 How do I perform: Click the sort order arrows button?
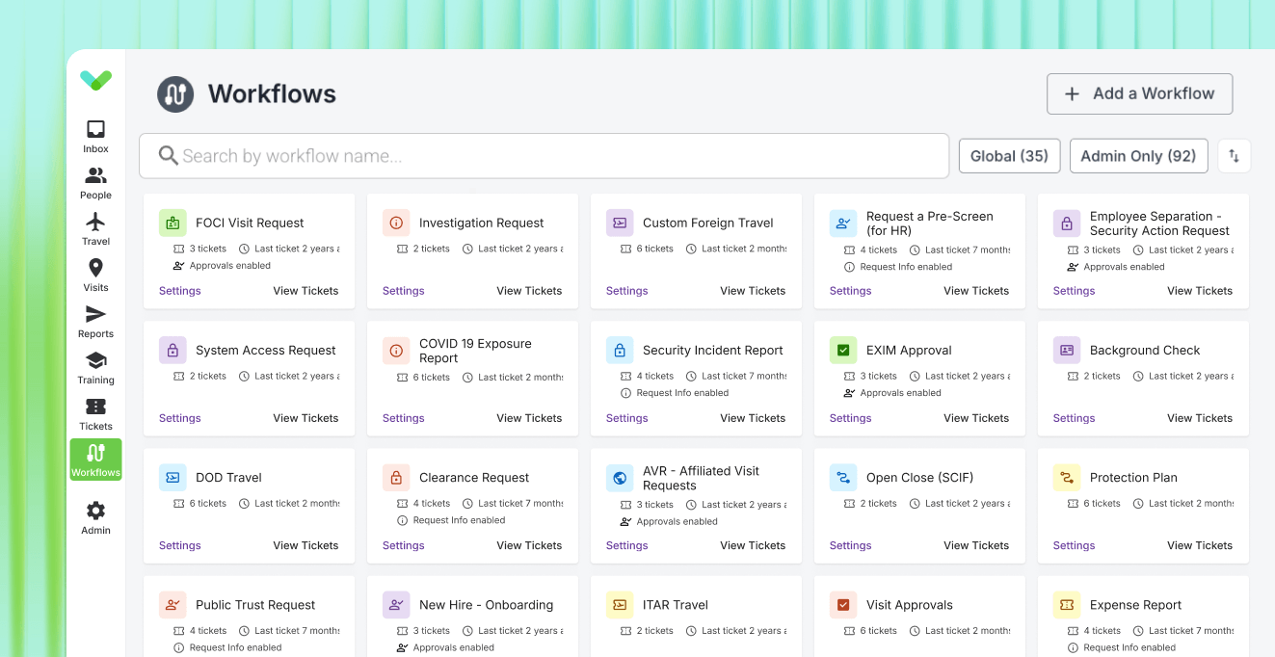(1234, 156)
